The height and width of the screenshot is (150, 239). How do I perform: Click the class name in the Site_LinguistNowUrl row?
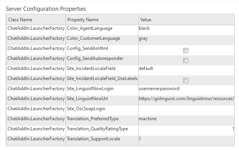pos(36,99)
